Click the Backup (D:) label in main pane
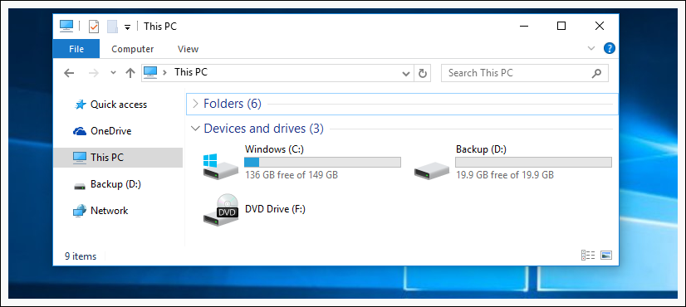 point(481,149)
